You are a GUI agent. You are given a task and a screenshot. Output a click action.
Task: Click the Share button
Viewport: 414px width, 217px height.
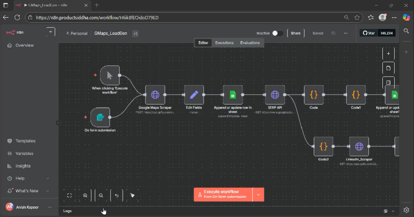[x=296, y=33]
